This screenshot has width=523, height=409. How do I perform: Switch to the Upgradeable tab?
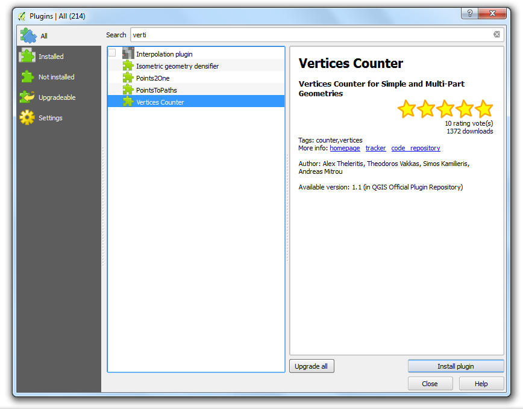point(59,97)
